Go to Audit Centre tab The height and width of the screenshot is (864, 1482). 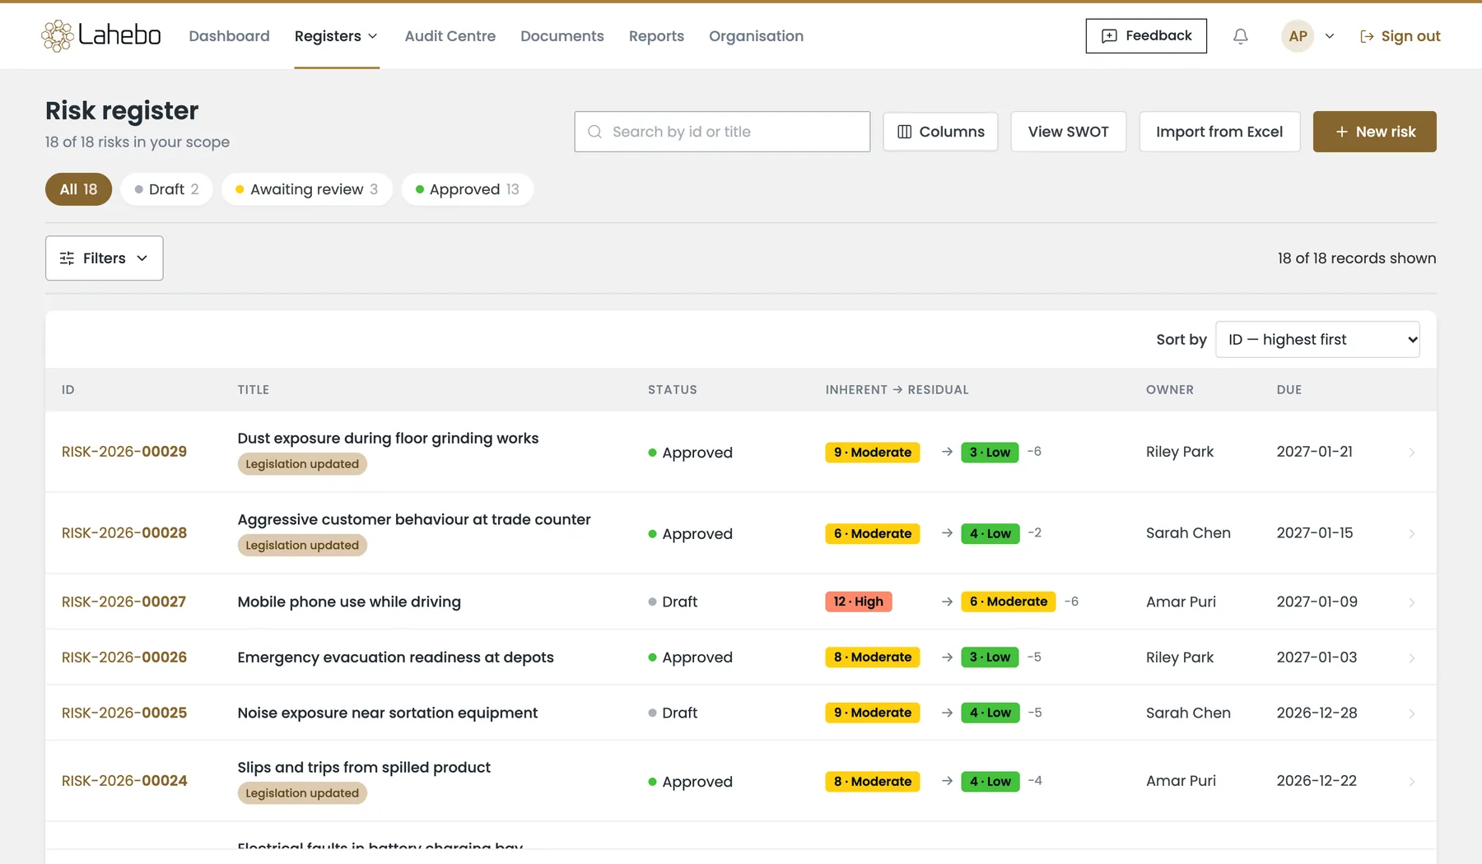tap(450, 36)
